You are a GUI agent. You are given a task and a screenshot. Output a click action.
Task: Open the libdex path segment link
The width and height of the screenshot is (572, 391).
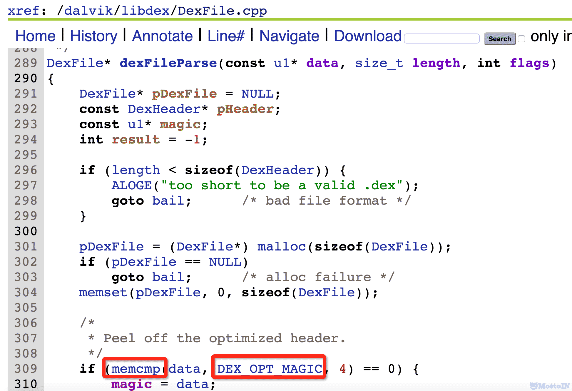tap(145, 11)
